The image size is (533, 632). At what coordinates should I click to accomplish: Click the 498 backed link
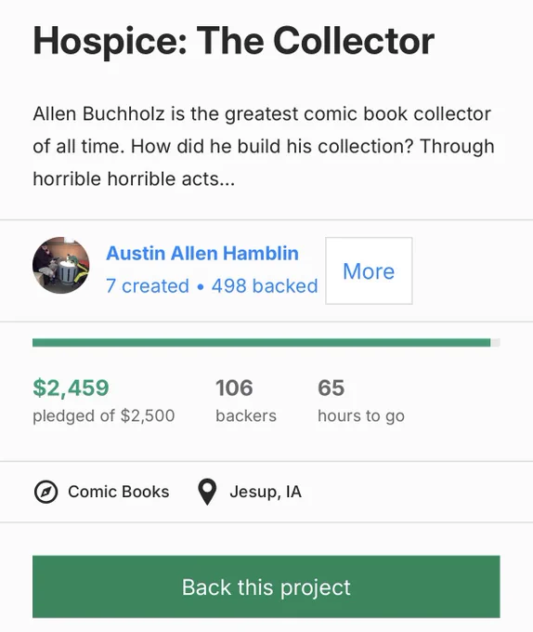tap(265, 286)
